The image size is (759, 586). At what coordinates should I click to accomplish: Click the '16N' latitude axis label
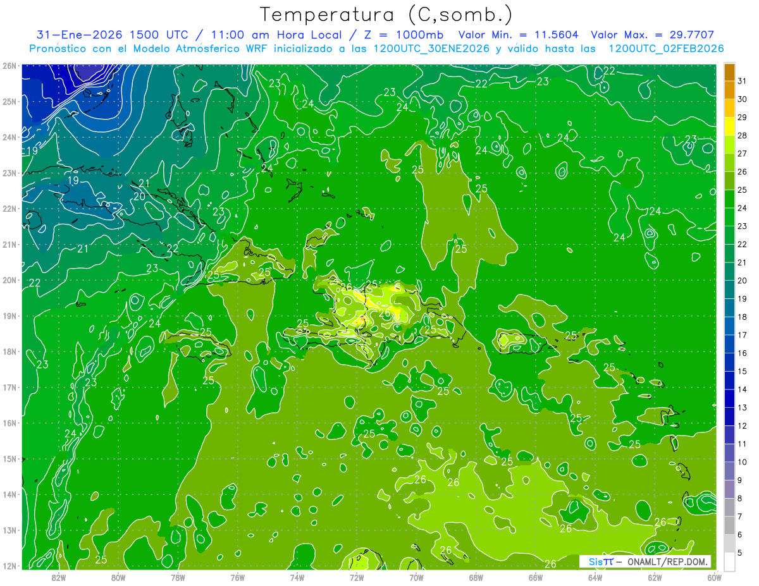tap(9, 423)
